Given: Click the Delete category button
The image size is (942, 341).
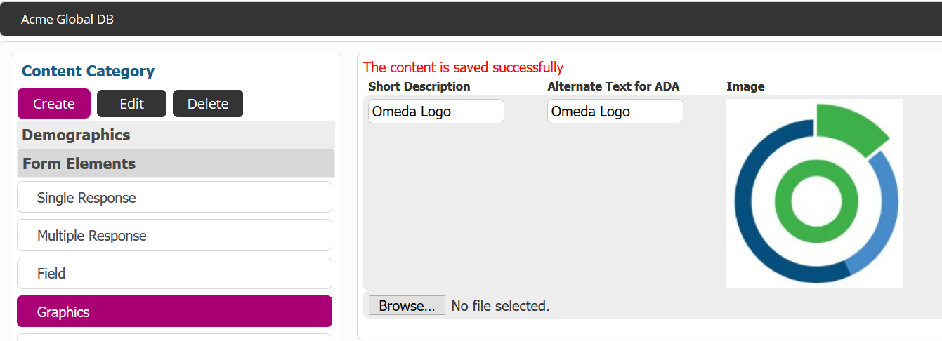Looking at the screenshot, I should (208, 103).
